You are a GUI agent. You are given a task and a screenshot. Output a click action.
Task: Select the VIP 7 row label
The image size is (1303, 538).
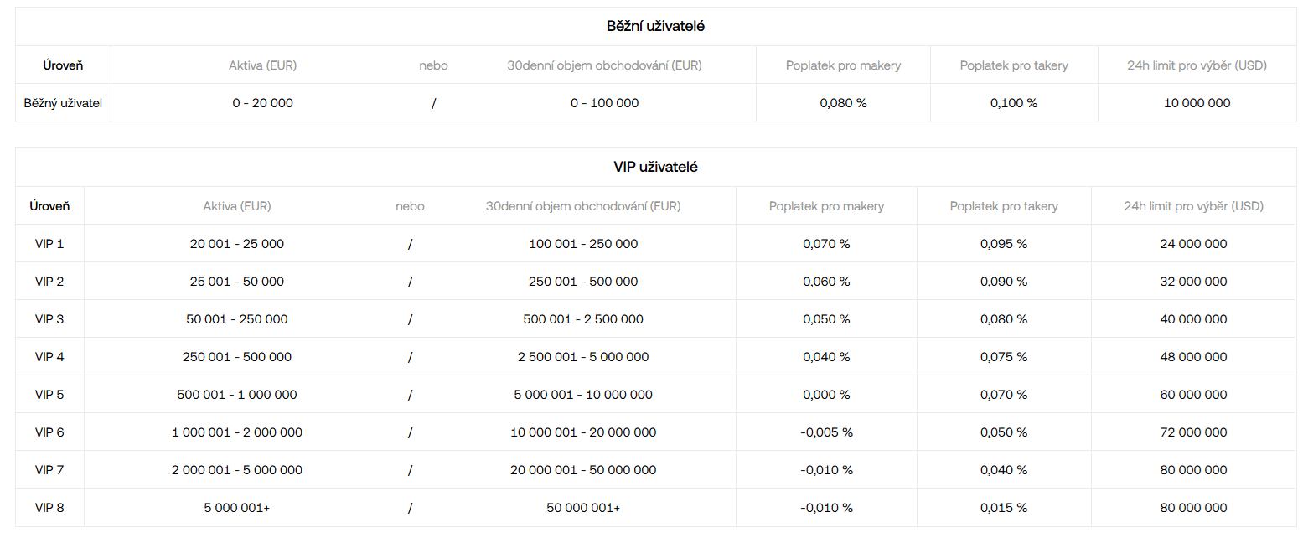(x=49, y=470)
